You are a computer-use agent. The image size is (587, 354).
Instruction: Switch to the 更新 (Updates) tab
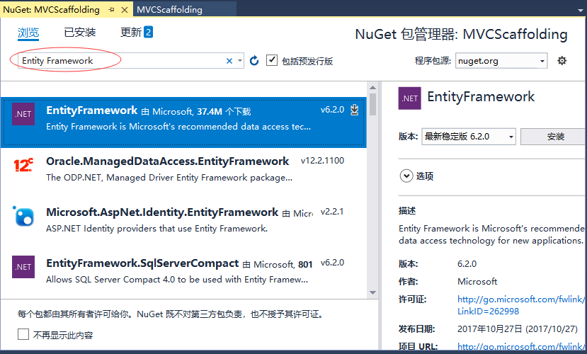pos(136,33)
